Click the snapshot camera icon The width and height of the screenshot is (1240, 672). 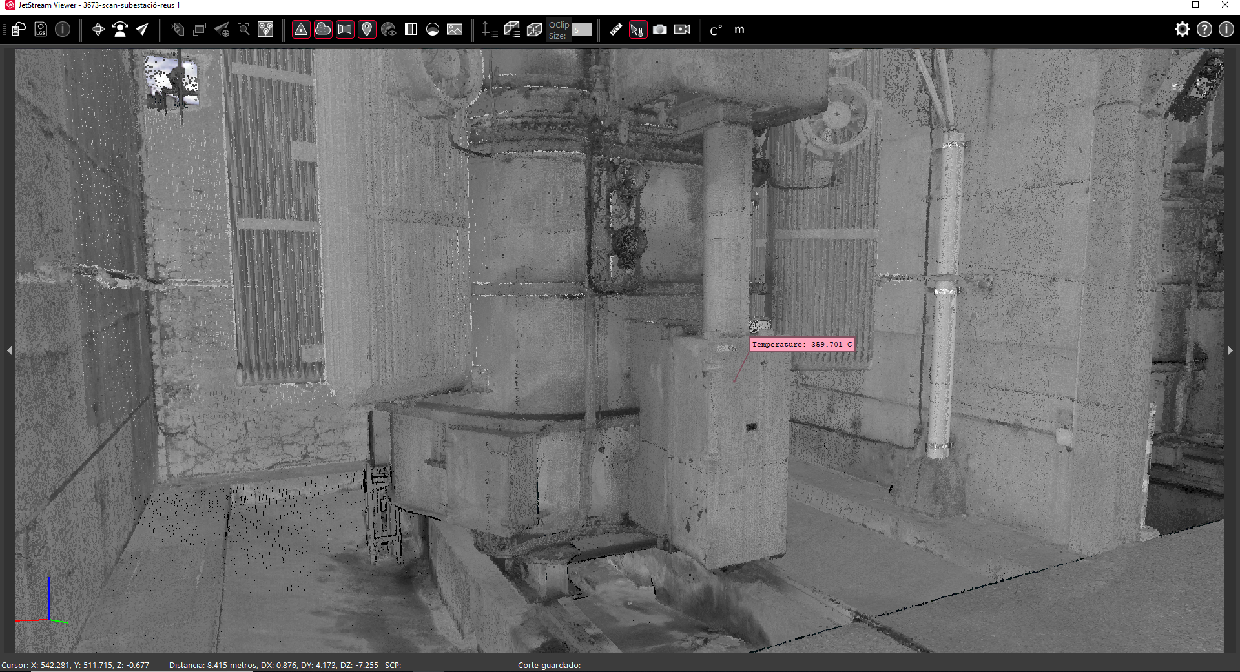coord(659,29)
